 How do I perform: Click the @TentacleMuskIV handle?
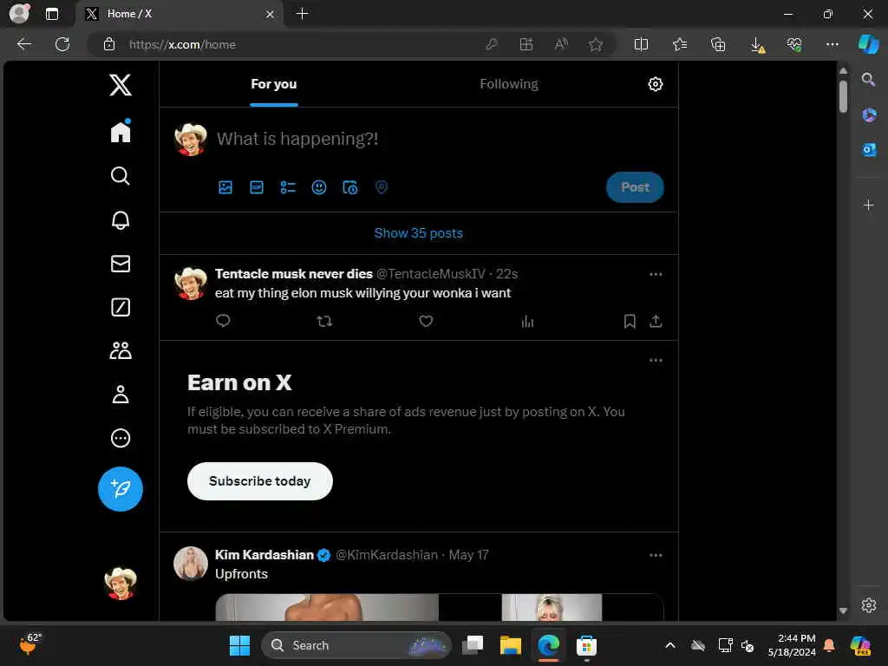pos(430,274)
